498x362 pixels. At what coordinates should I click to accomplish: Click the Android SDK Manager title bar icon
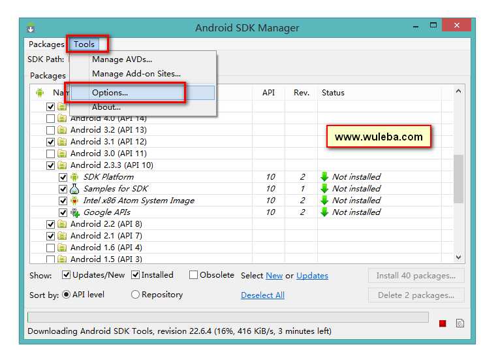(31, 27)
